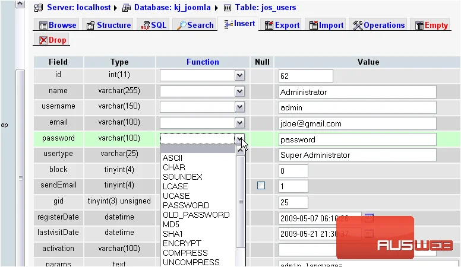
Task: Open Server: localhost breadcrumb link
Action: (79, 8)
